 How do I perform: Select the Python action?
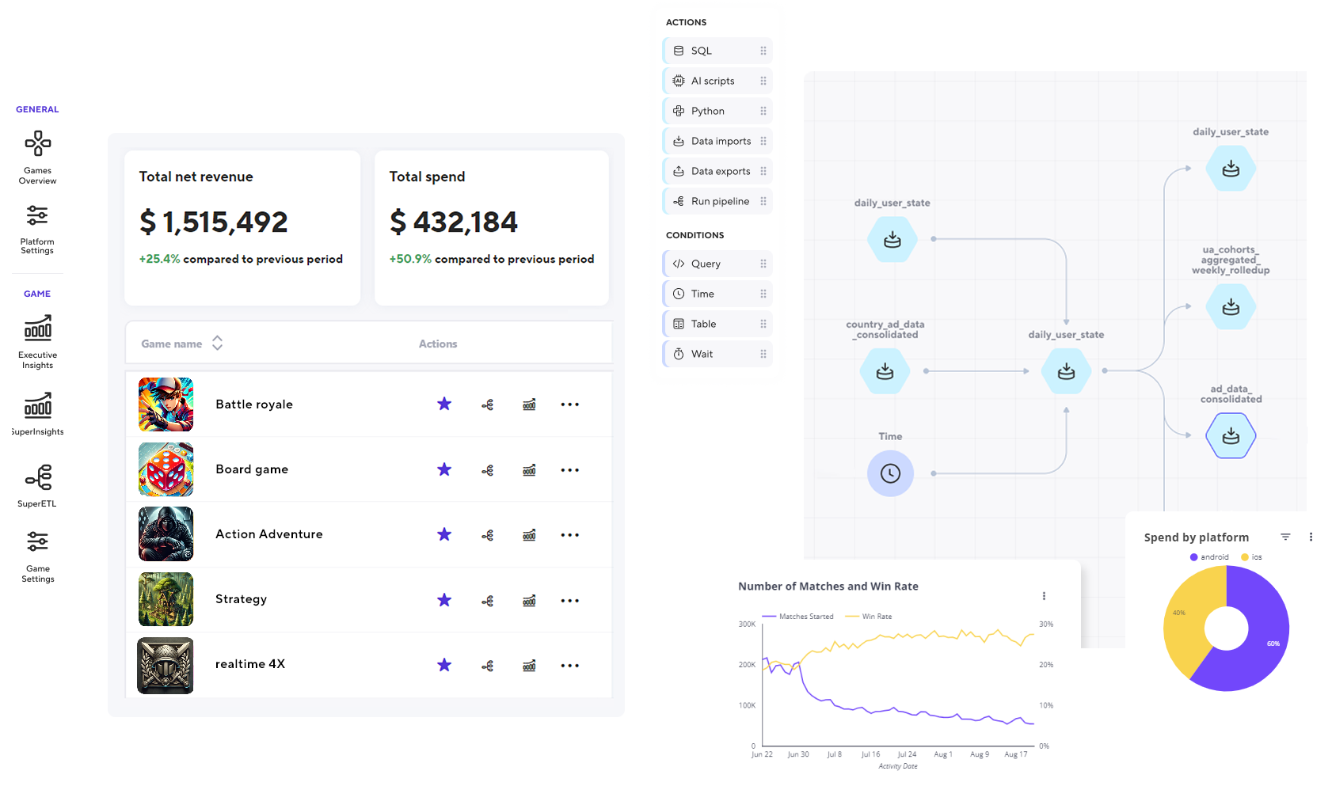pos(717,111)
